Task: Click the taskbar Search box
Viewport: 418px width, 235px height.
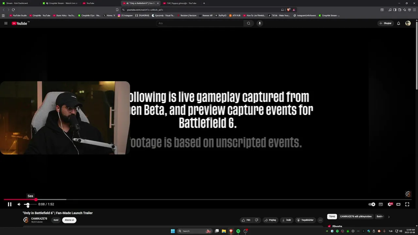Action: click(195, 231)
